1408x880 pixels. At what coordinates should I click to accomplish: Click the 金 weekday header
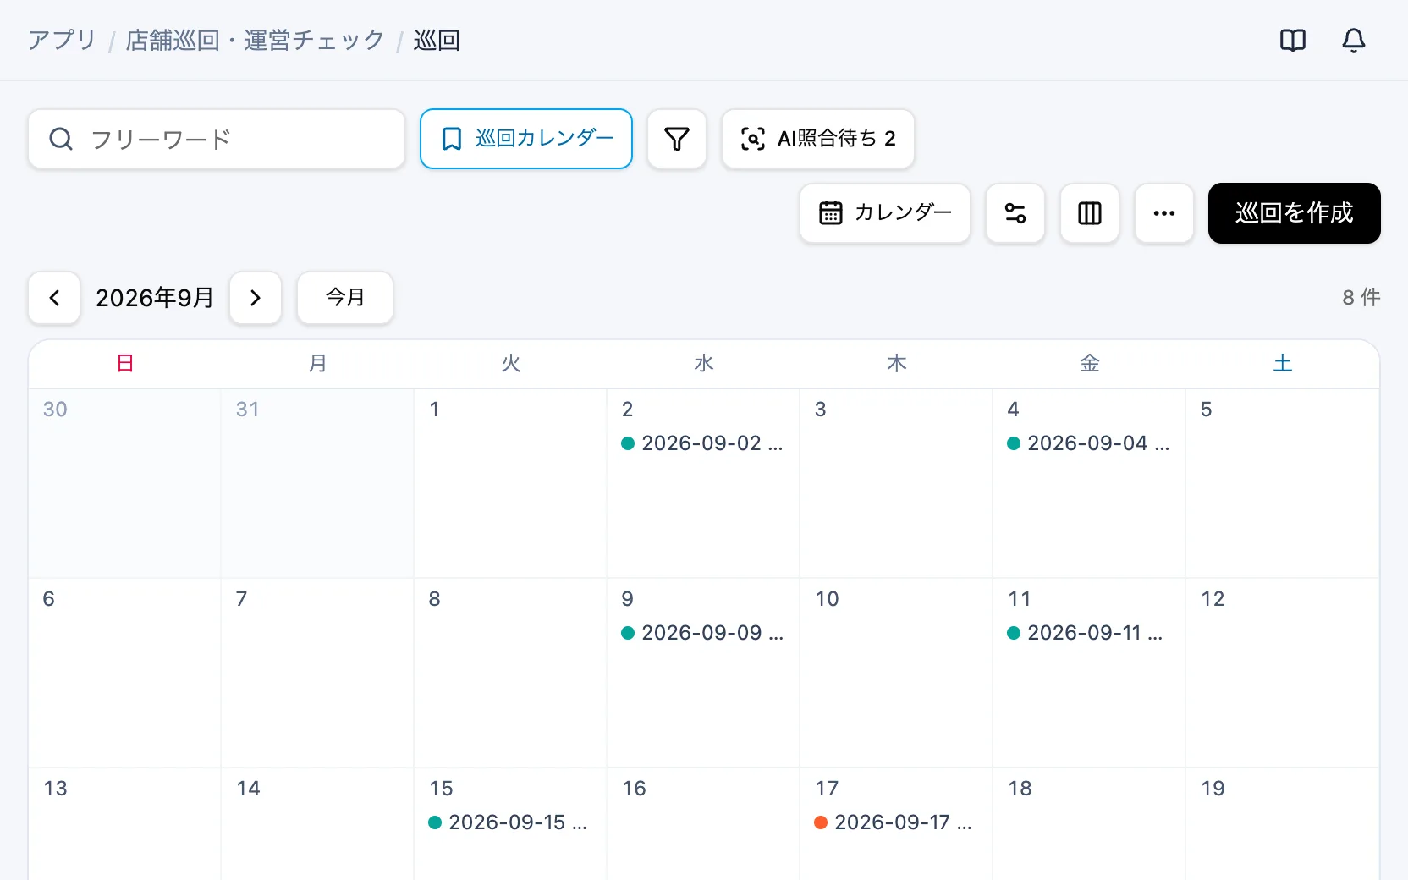(x=1090, y=364)
